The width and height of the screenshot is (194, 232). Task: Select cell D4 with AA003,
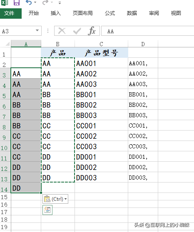(143, 84)
